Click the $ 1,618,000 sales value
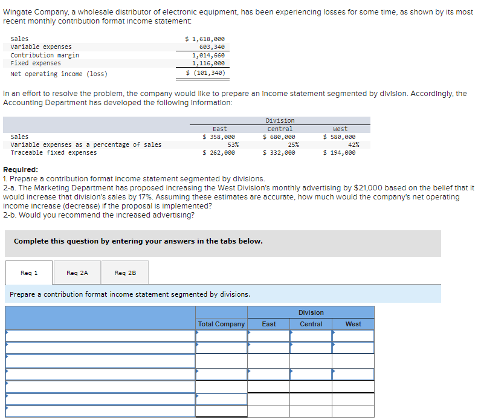This screenshot has height=420, width=481. click(205, 39)
